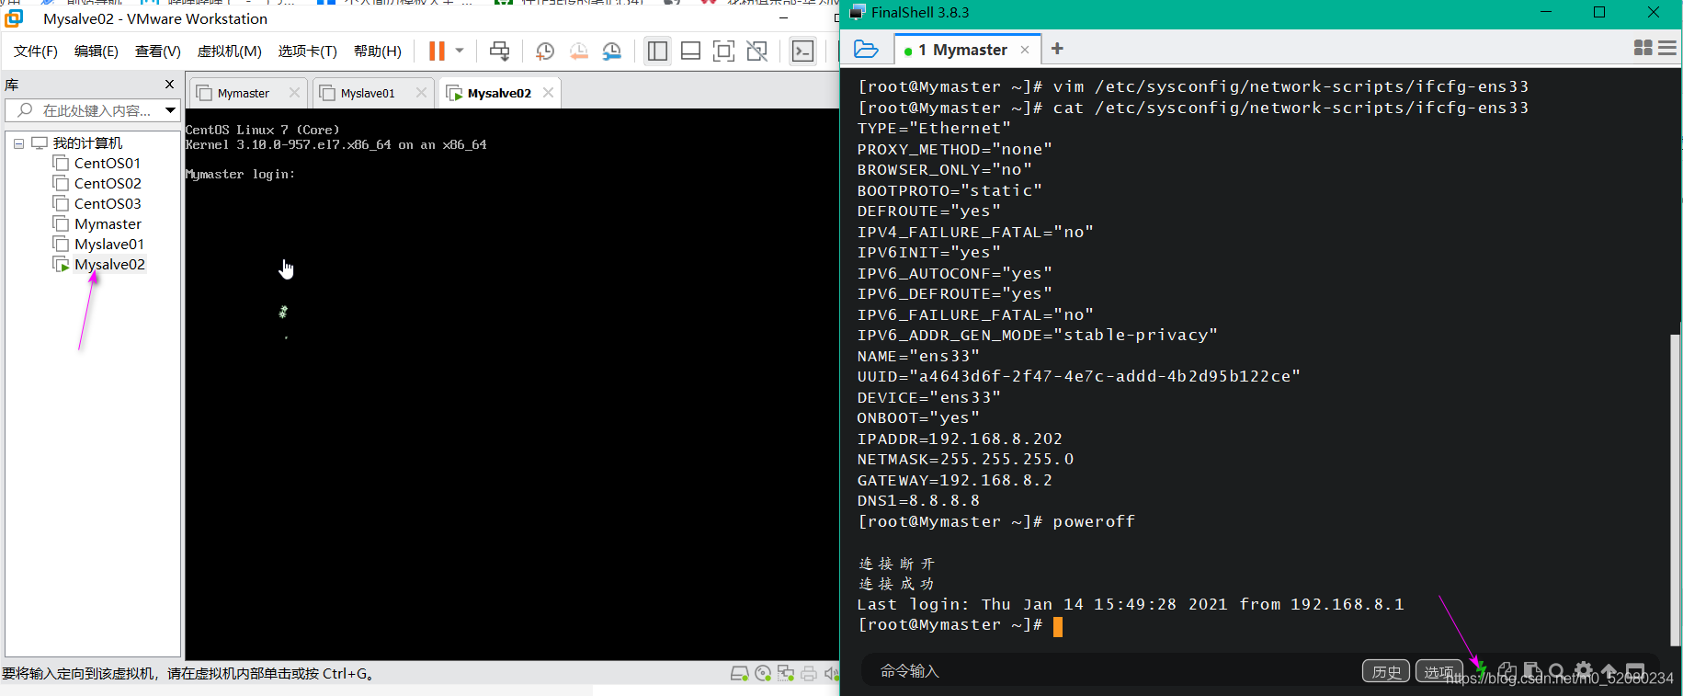Close the Mysalve02 VM tab

[x=548, y=93]
